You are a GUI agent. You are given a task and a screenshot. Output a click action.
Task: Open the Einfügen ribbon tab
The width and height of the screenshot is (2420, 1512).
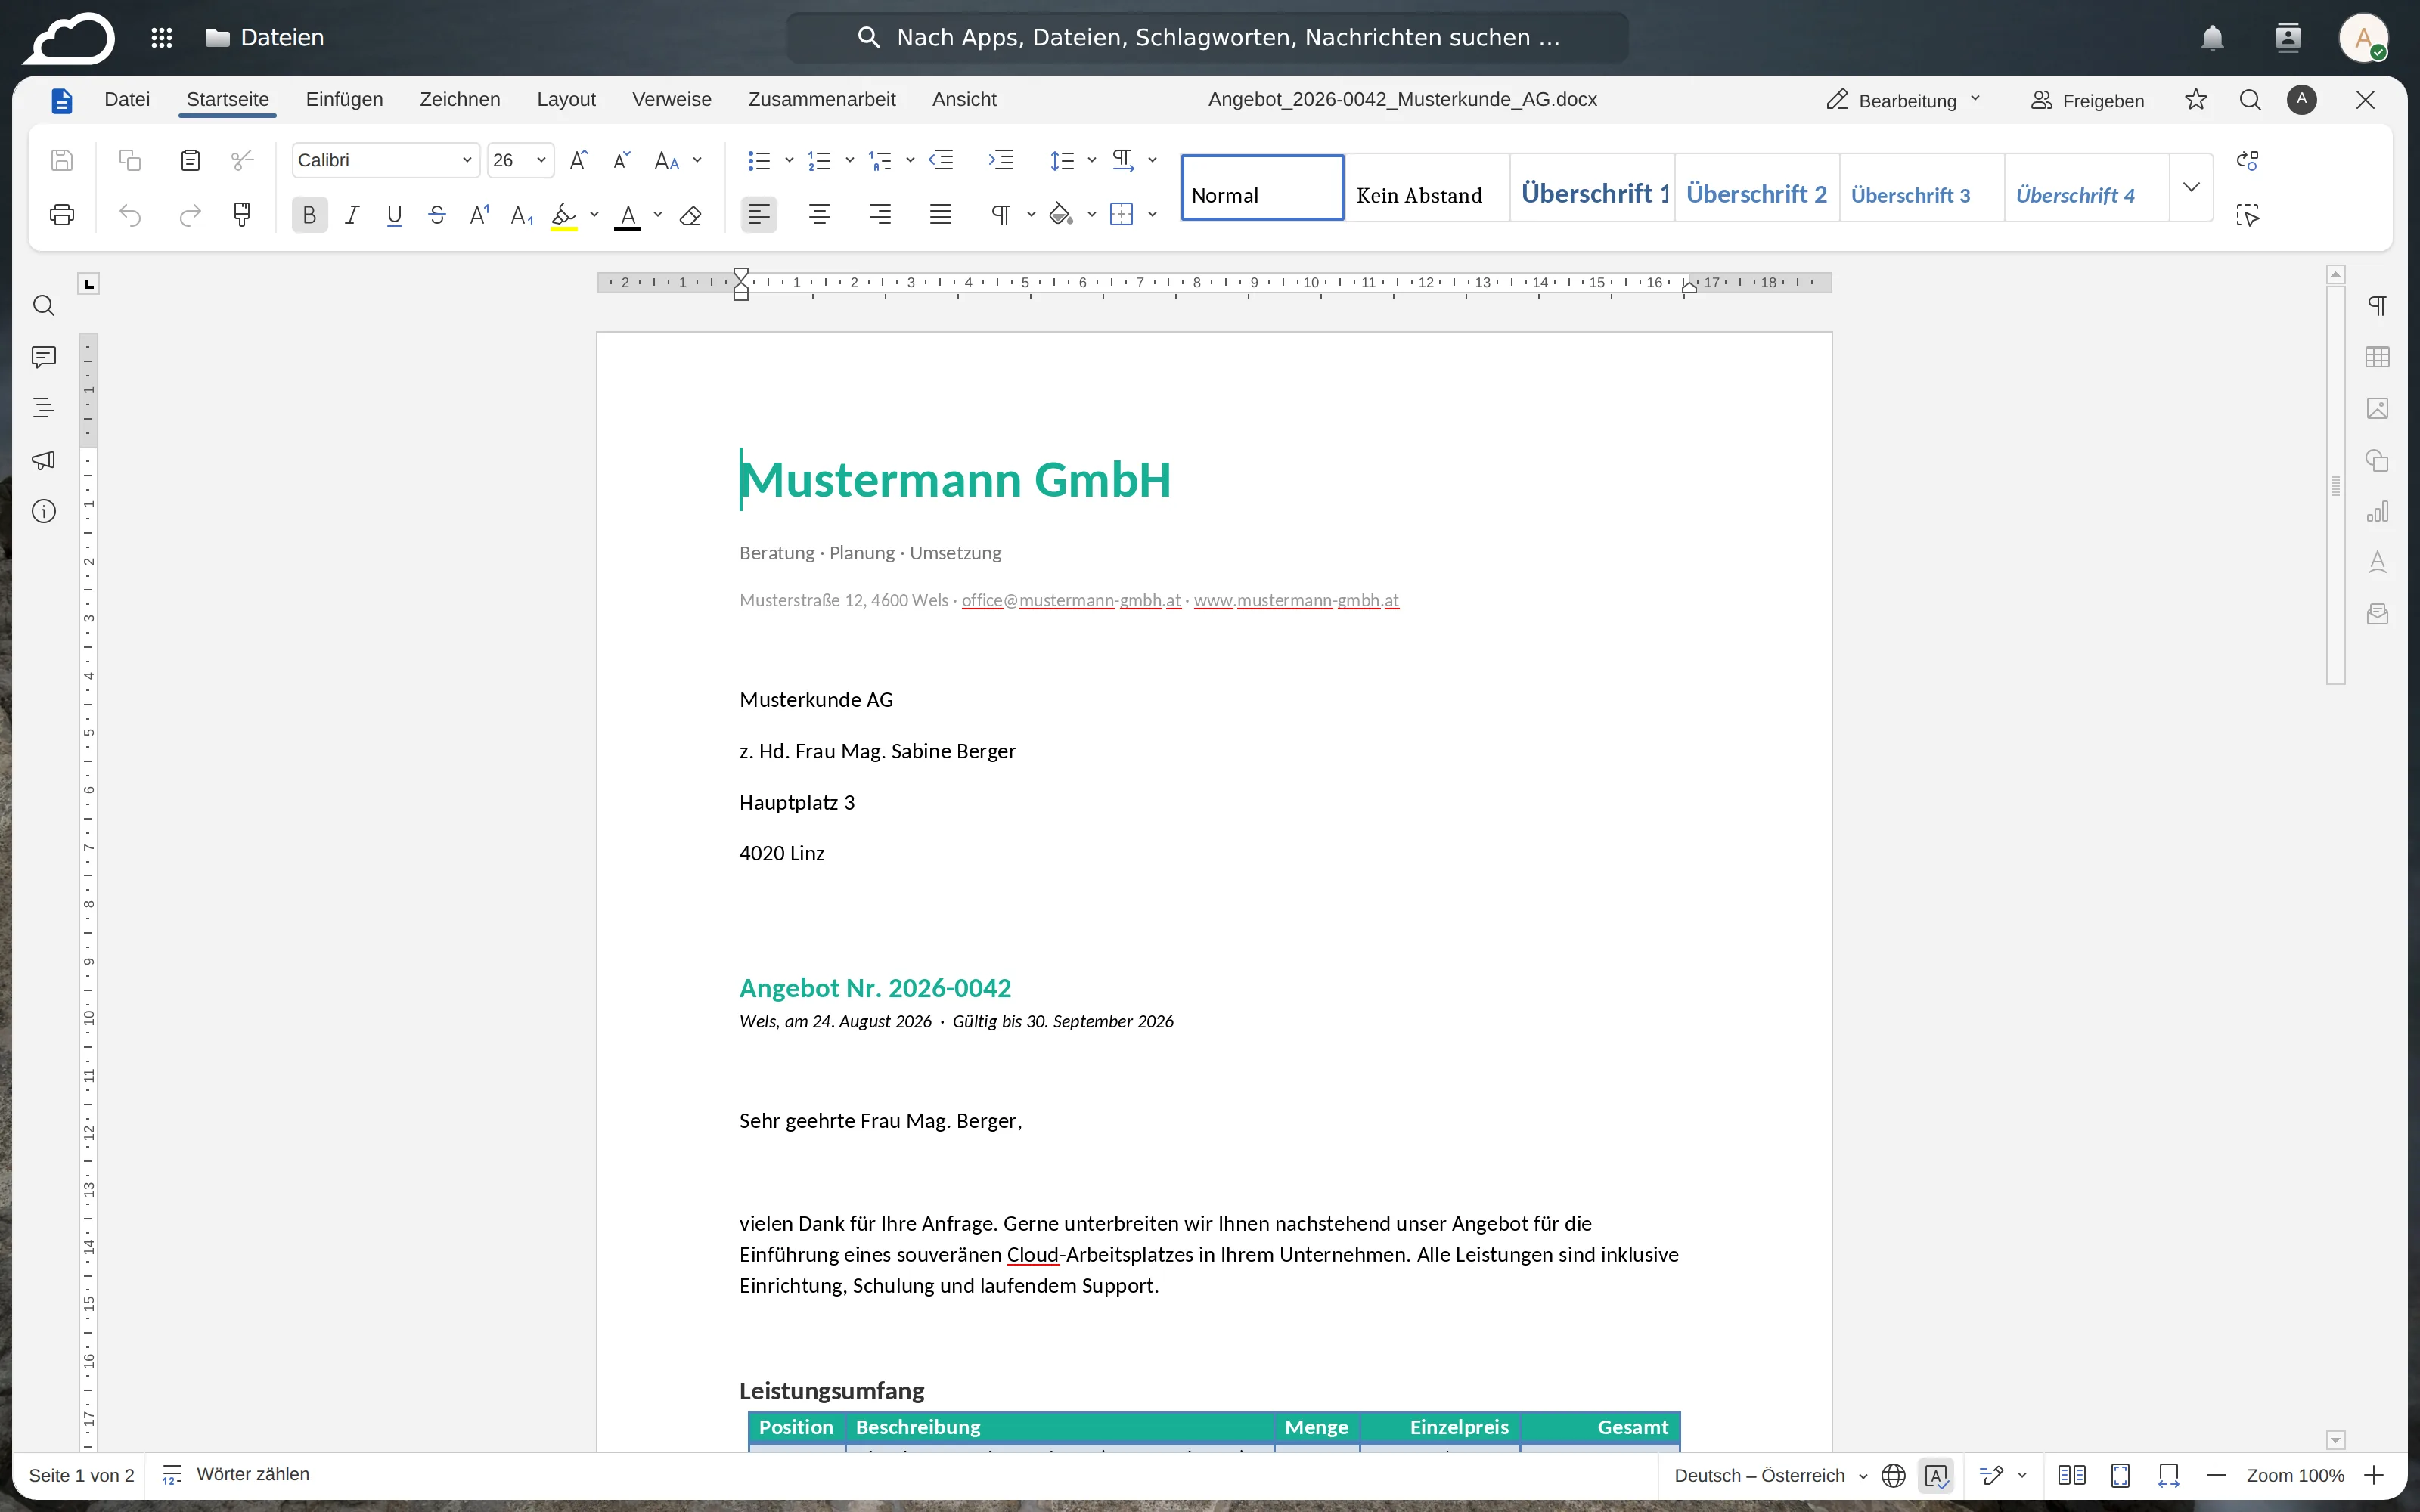(x=344, y=99)
